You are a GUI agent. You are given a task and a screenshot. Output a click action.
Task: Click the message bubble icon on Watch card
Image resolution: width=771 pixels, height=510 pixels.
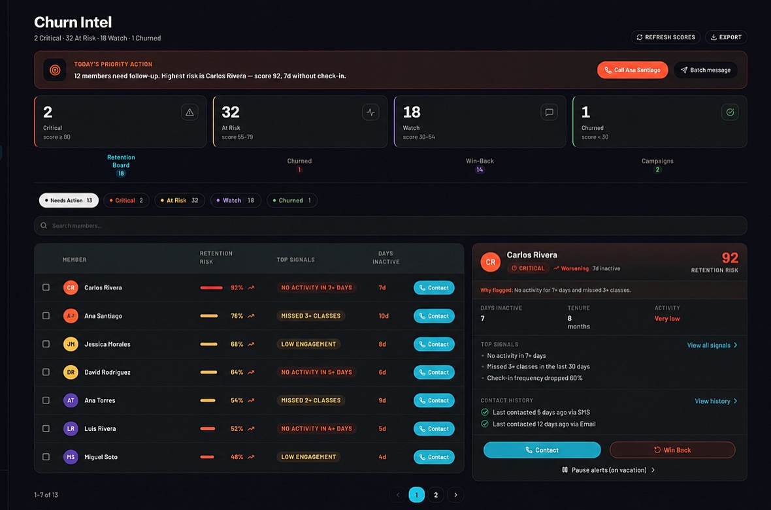pos(550,112)
